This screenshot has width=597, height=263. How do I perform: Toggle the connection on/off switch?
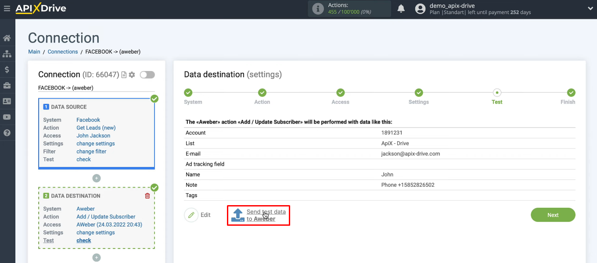point(147,75)
